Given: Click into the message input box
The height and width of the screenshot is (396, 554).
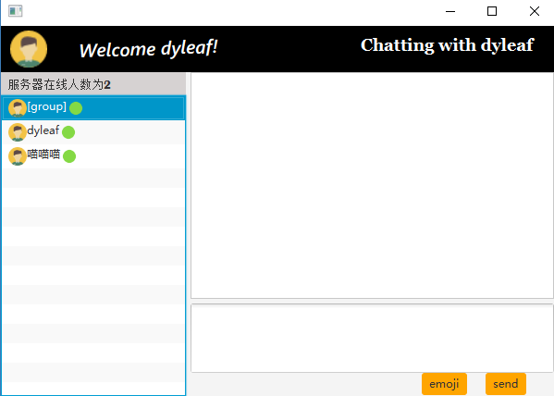Looking at the screenshot, I should [x=372, y=338].
